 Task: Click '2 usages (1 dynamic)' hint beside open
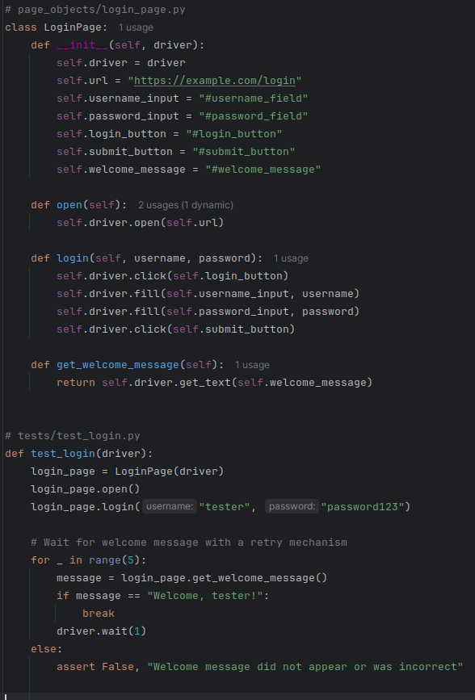[x=186, y=205]
